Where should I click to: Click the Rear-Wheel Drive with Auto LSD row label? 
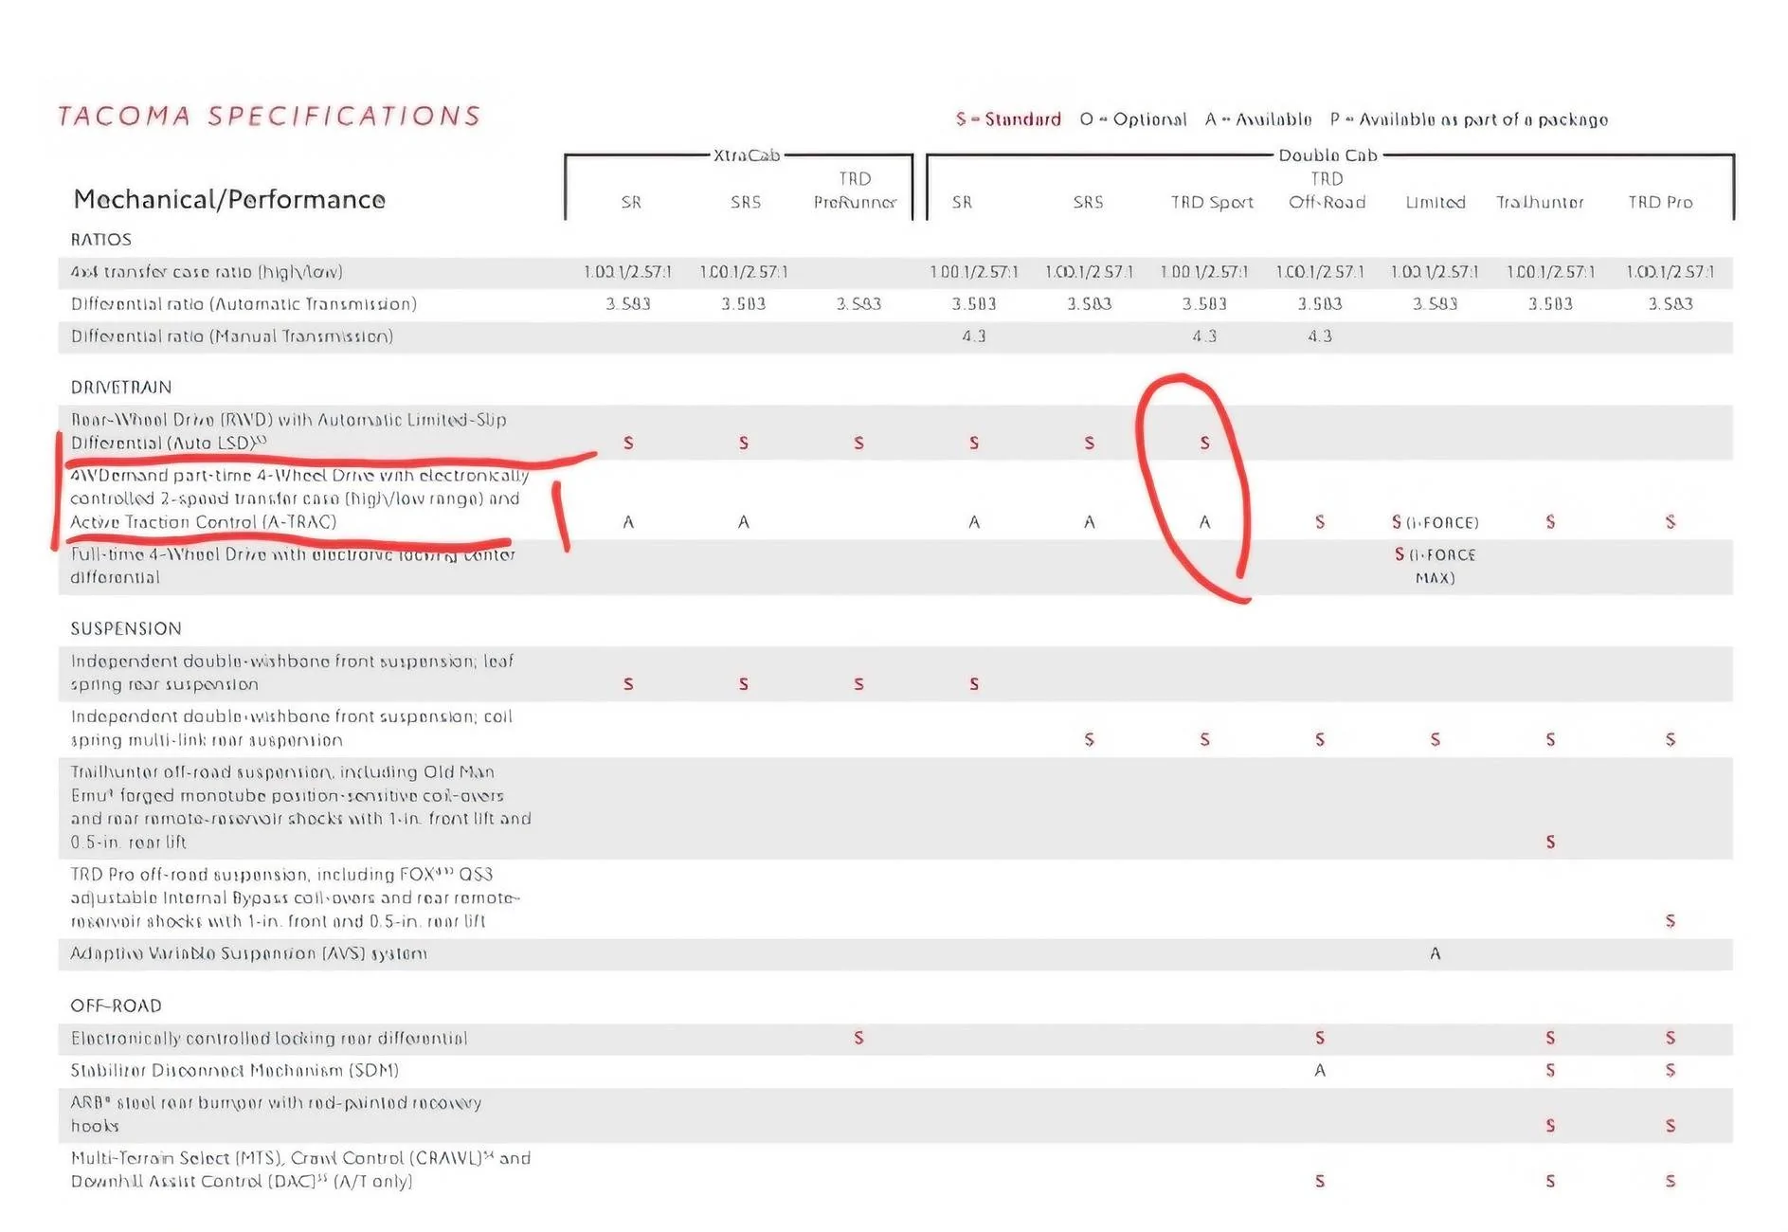pos(288,431)
